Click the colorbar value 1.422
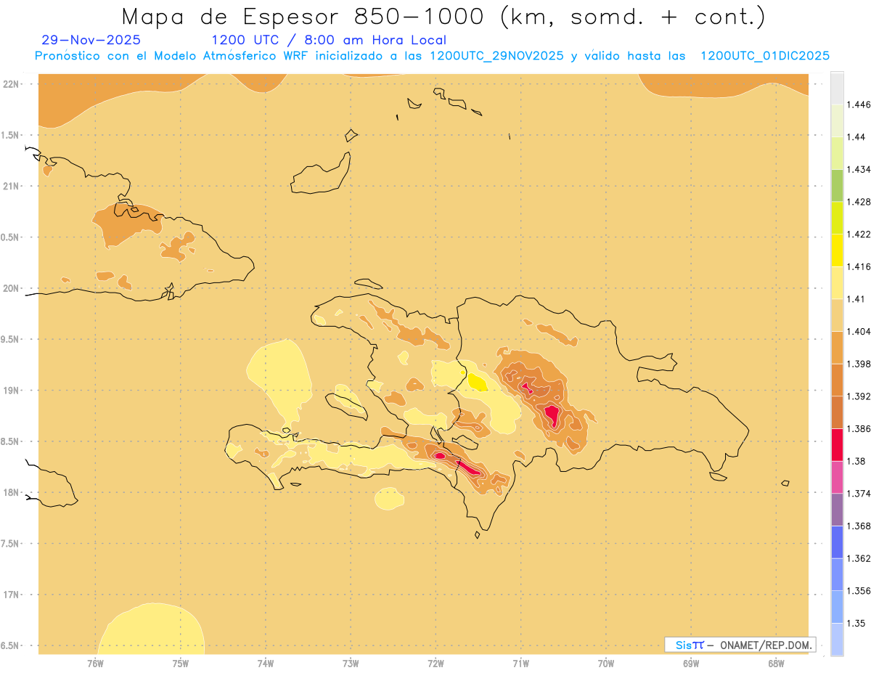871x673 pixels. 860,234
